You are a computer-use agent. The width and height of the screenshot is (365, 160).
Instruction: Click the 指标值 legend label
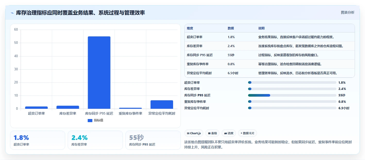point(98,120)
